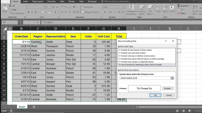Click the AutoSum sigma icon
Image resolution: width=202 pixels, height=113 pixels.
pyautogui.click(x=179, y=6)
